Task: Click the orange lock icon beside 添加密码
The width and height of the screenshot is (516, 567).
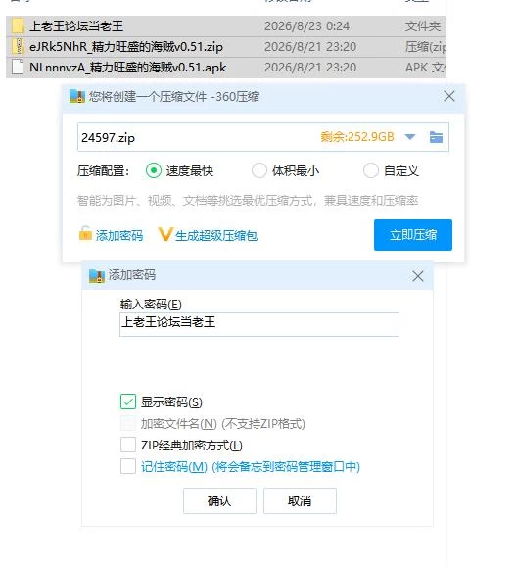Action: (x=85, y=233)
